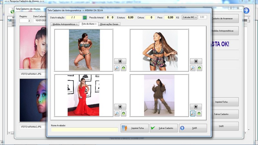Click Imprimir Ficha in Cadastro de Alunos window
Screen dimensions: 258x145
225,102
